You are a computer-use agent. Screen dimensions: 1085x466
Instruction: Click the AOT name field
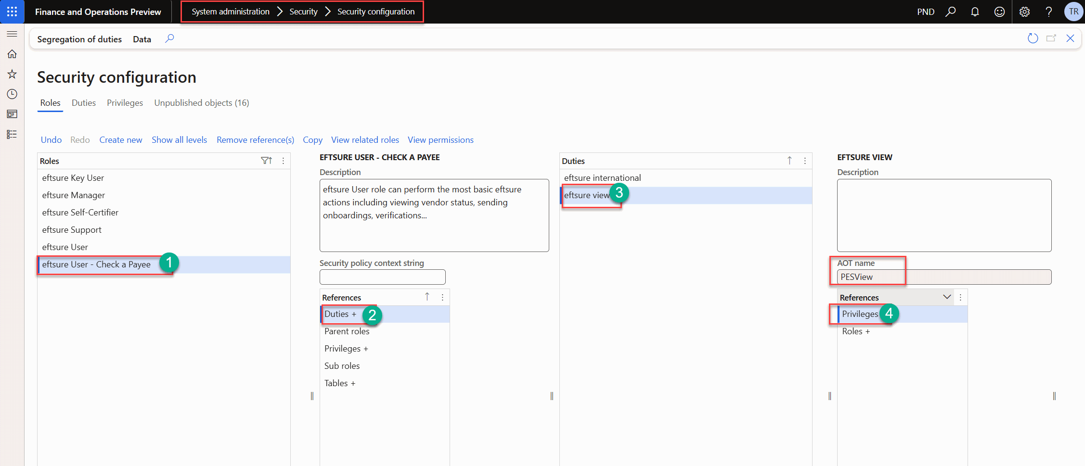pyautogui.click(x=944, y=277)
